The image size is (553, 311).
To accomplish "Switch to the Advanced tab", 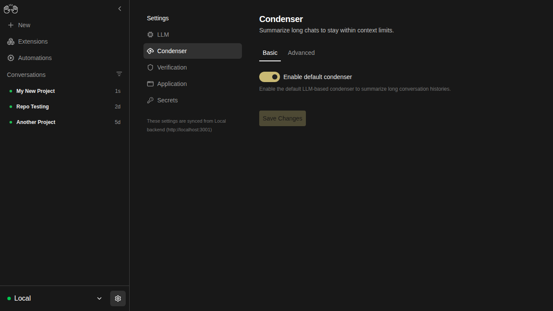I will [x=301, y=53].
